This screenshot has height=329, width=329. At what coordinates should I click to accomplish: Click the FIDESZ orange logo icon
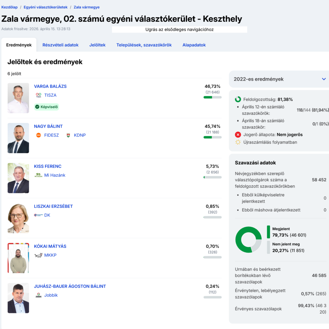pos(39,135)
